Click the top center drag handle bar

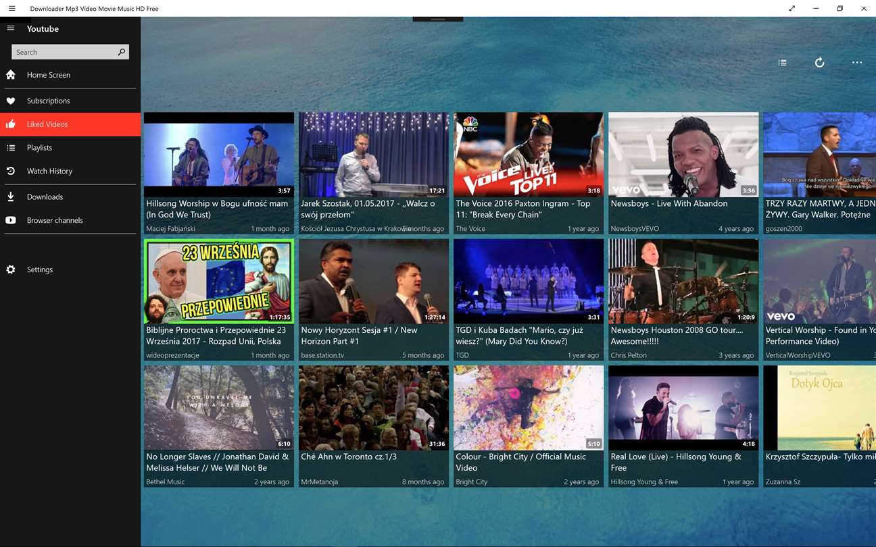coord(438,19)
